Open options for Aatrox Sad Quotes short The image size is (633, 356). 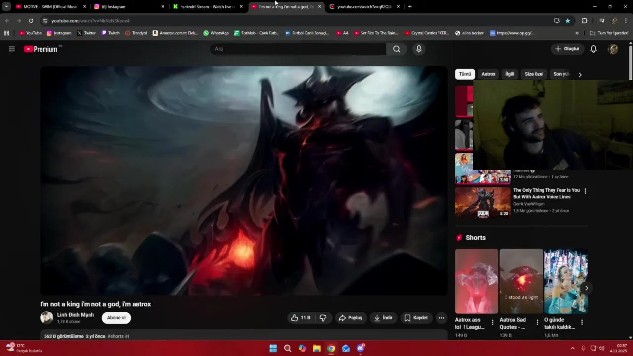pyautogui.click(x=537, y=322)
